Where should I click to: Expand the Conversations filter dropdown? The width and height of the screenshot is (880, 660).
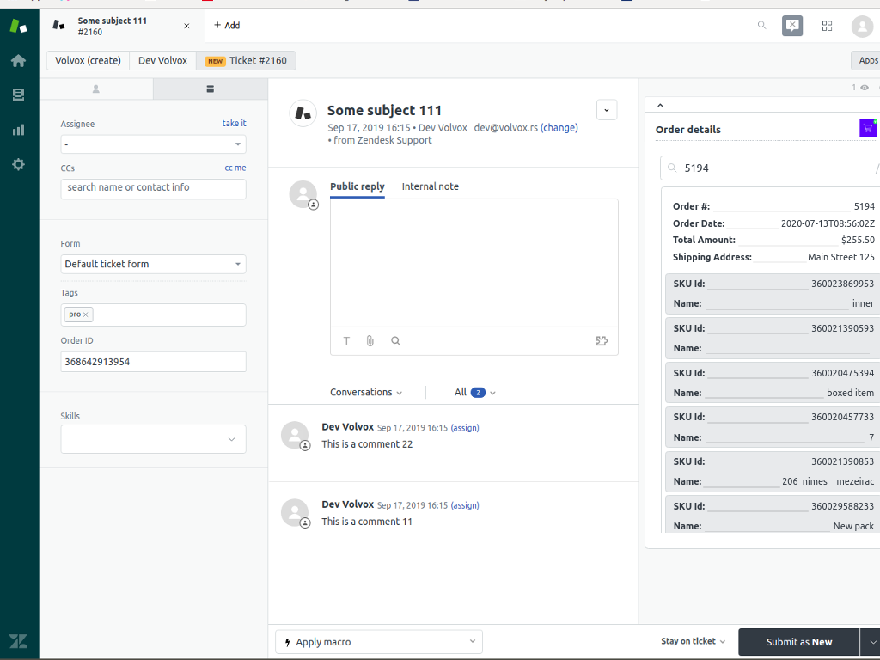[366, 392]
